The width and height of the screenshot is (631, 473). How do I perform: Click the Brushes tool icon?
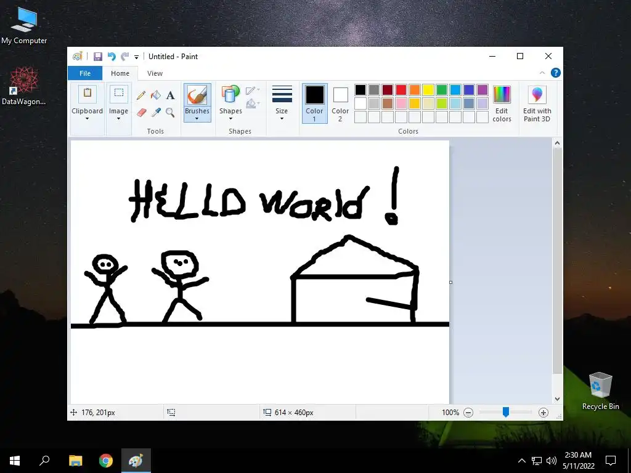[x=197, y=95]
